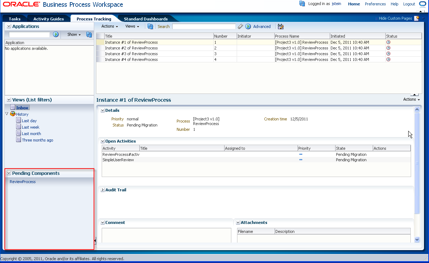Open the save view icon after Advanced
This screenshot has height=263, width=429.
click(281, 26)
